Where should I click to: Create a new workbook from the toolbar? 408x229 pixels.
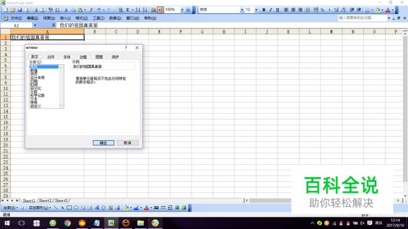(5, 10)
